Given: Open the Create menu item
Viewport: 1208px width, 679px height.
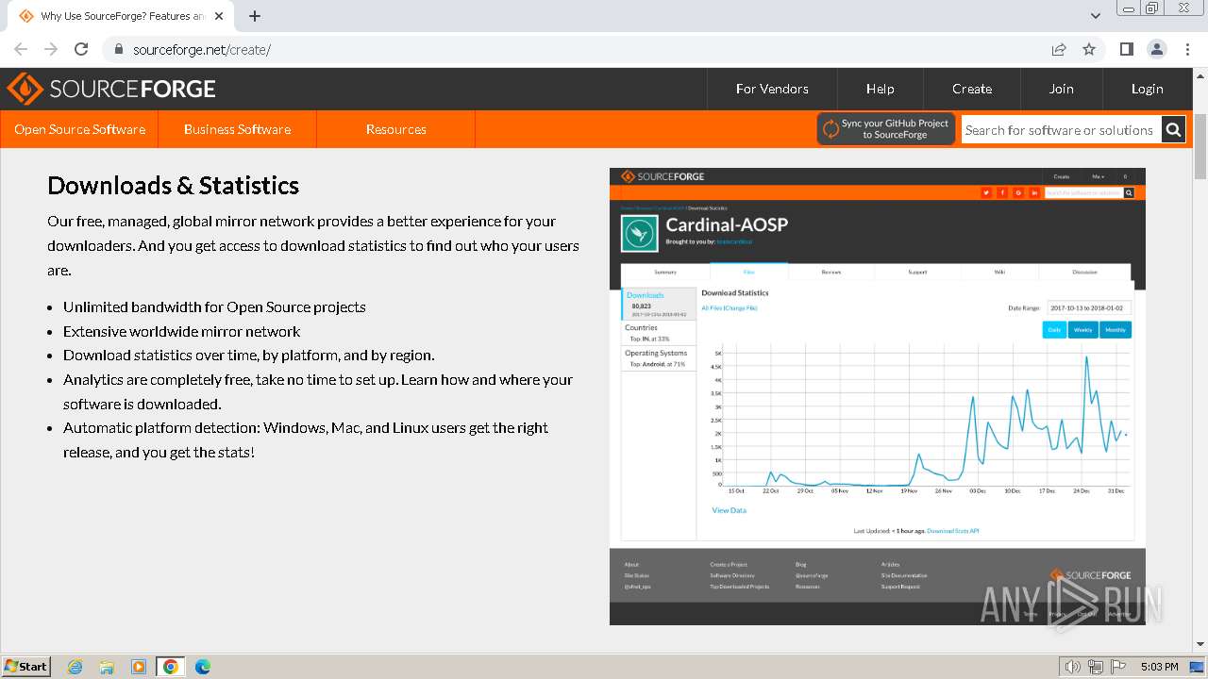Looking at the screenshot, I should (972, 89).
